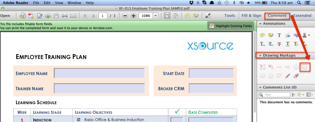Select Sticky Note in the Annotations panel
This screenshot has width=315, height=122.
coord(262,35)
